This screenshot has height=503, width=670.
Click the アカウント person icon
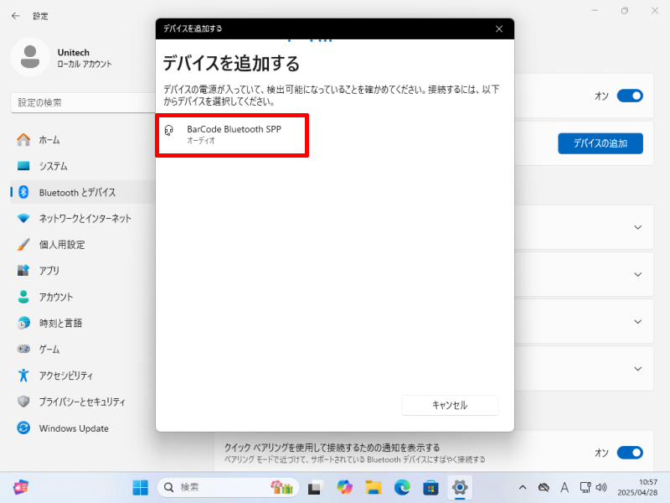(x=23, y=297)
